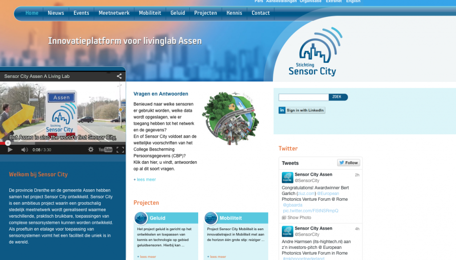Screen dimensions: 456x260
Task: Mute the video volume speaker icon
Action: point(24,150)
